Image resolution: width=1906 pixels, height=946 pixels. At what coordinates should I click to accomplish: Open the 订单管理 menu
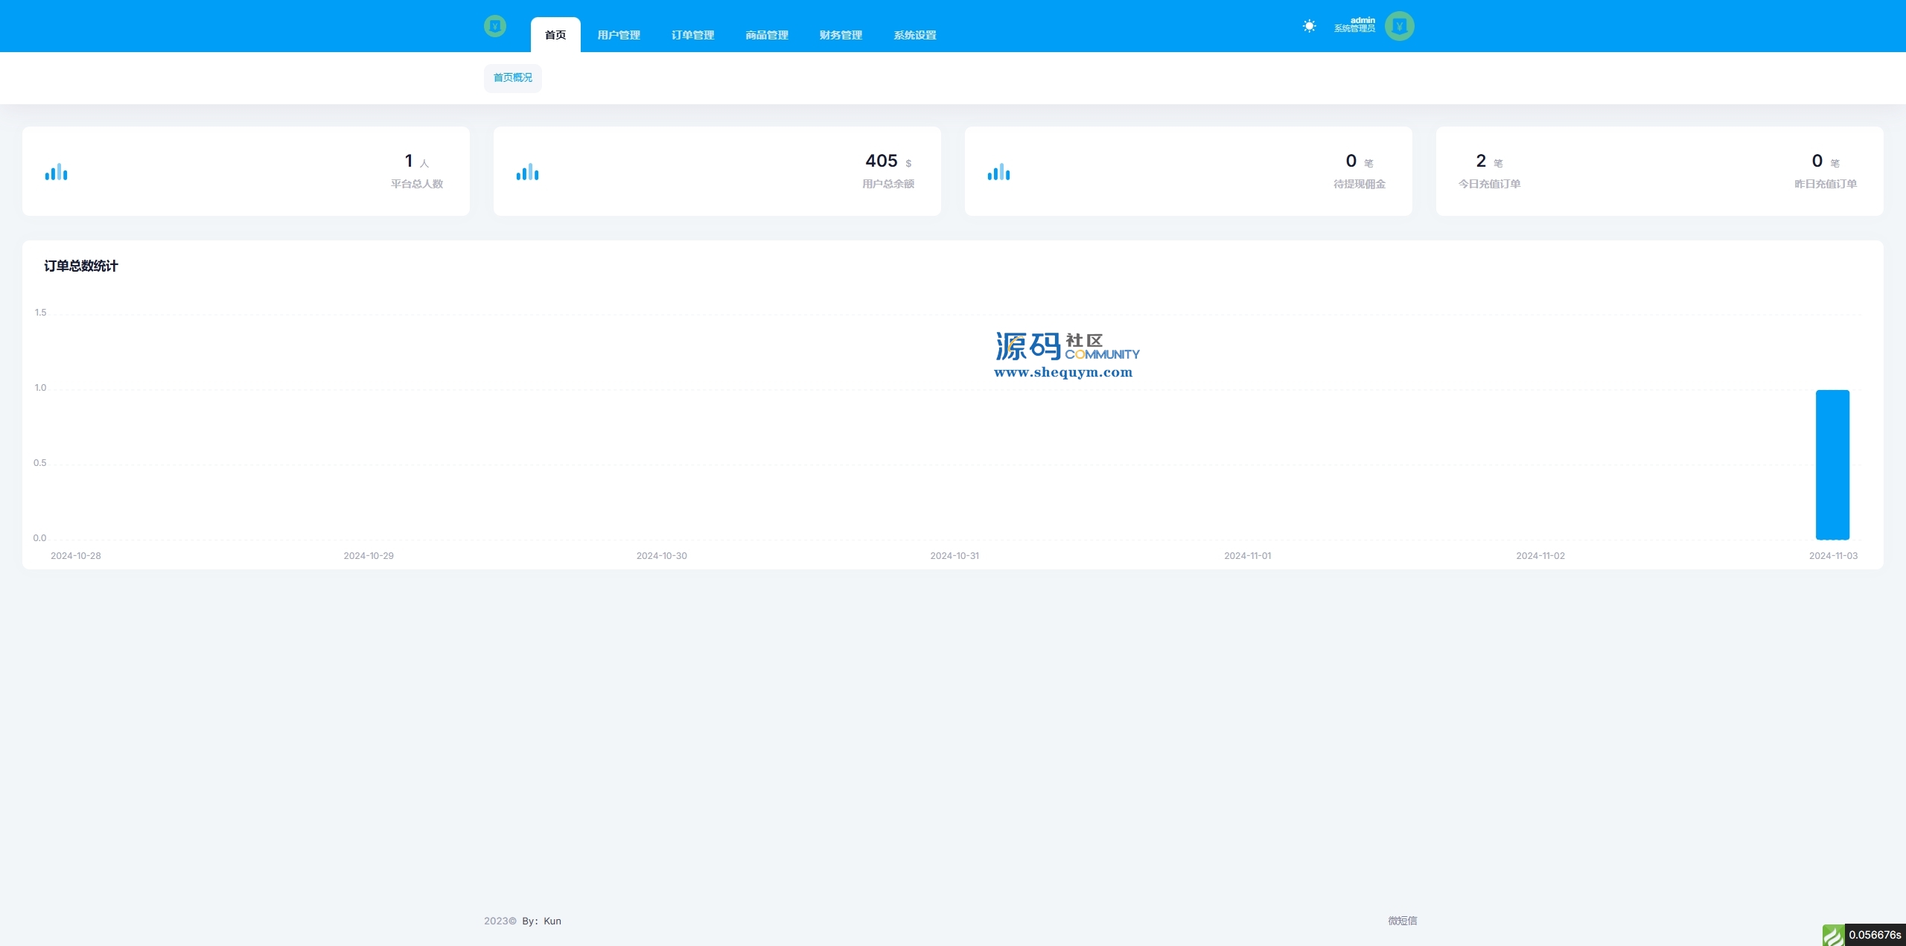(x=692, y=35)
